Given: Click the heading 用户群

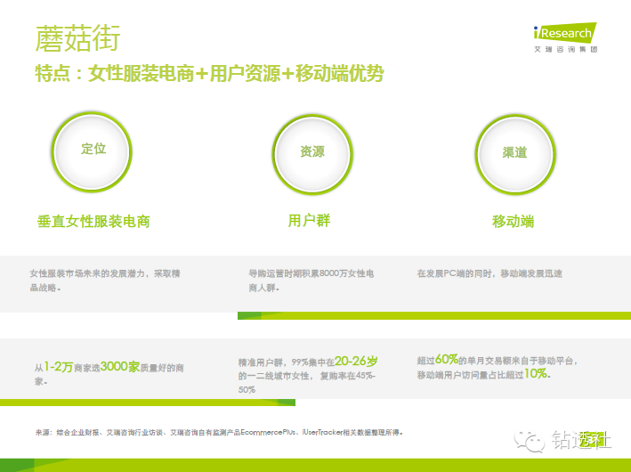Looking at the screenshot, I should point(309,221).
